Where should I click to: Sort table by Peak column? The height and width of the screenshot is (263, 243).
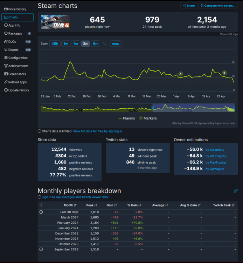[92, 205]
